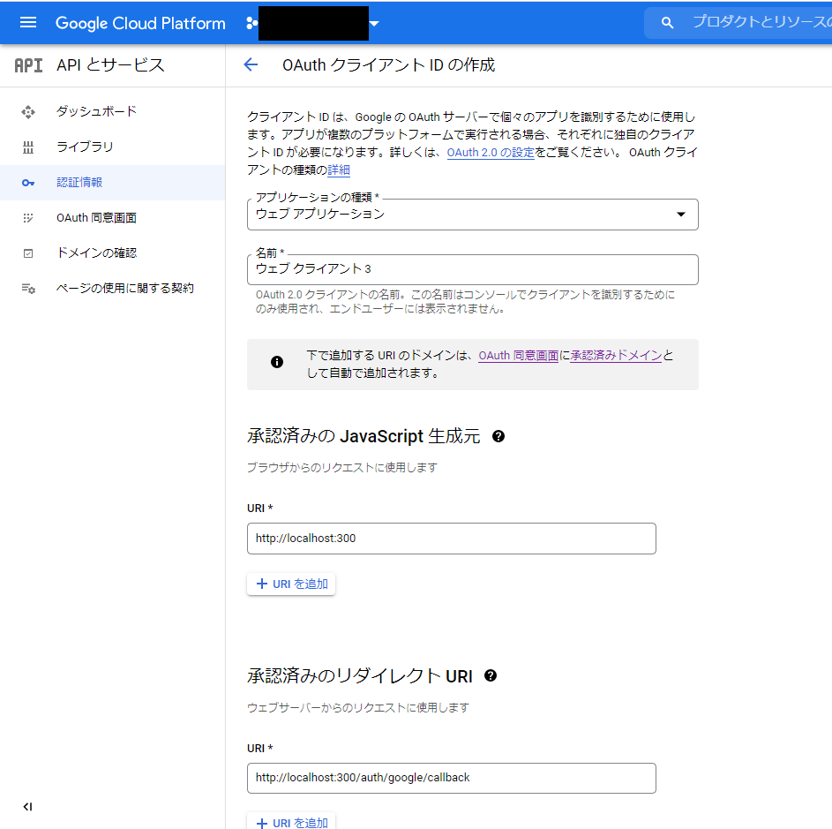Screen dimensions: 832x829
Task: Click the 名前 input field
Action: (472, 270)
